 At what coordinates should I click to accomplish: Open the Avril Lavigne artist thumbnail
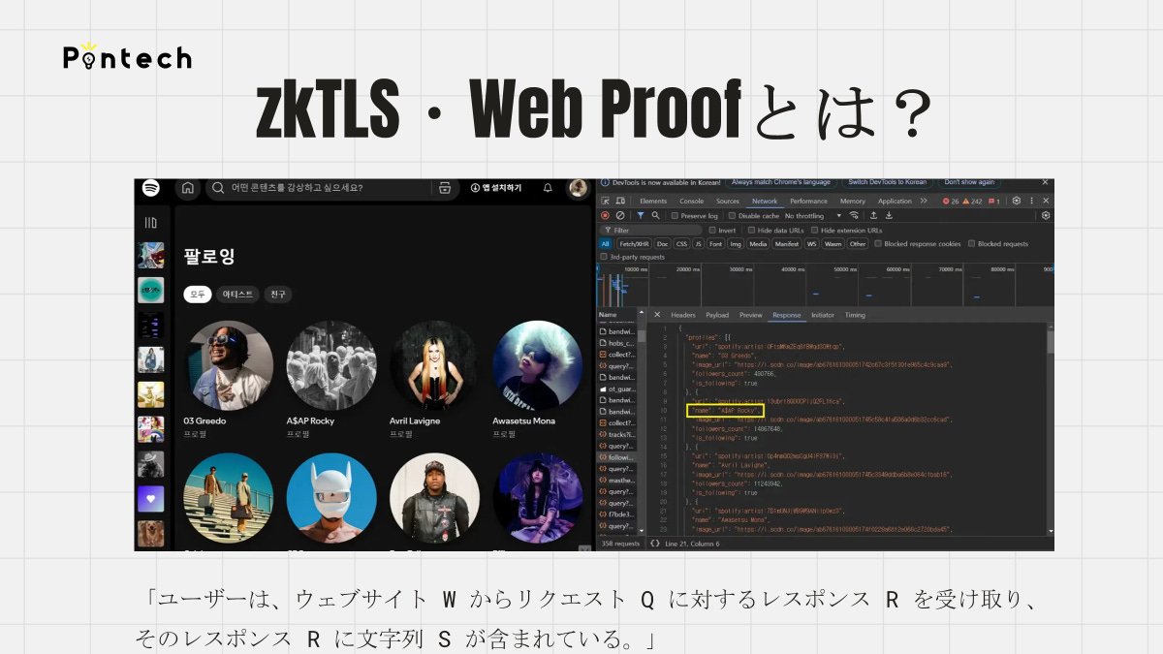point(434,365)
